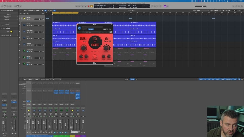The height and width of the screenshot is (137, 244).
Task: Mute Zapping Pork channel strip in mixer
Action: (55, 133)
